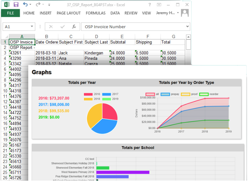Toggle the reorder series legend item
The image size is (248, 182).
click(209, 94)
